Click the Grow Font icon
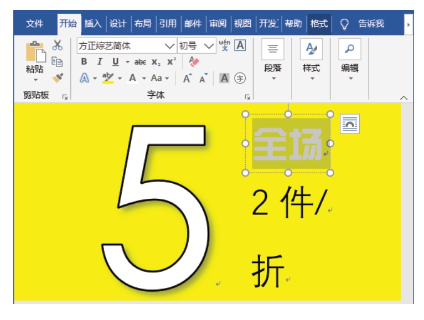The image size is (424, 320). pos(188,78)
